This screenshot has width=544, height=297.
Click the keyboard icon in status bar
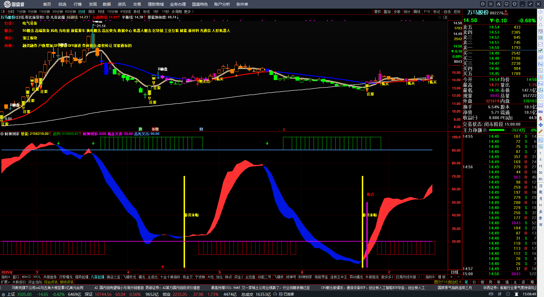coord(491,294)
